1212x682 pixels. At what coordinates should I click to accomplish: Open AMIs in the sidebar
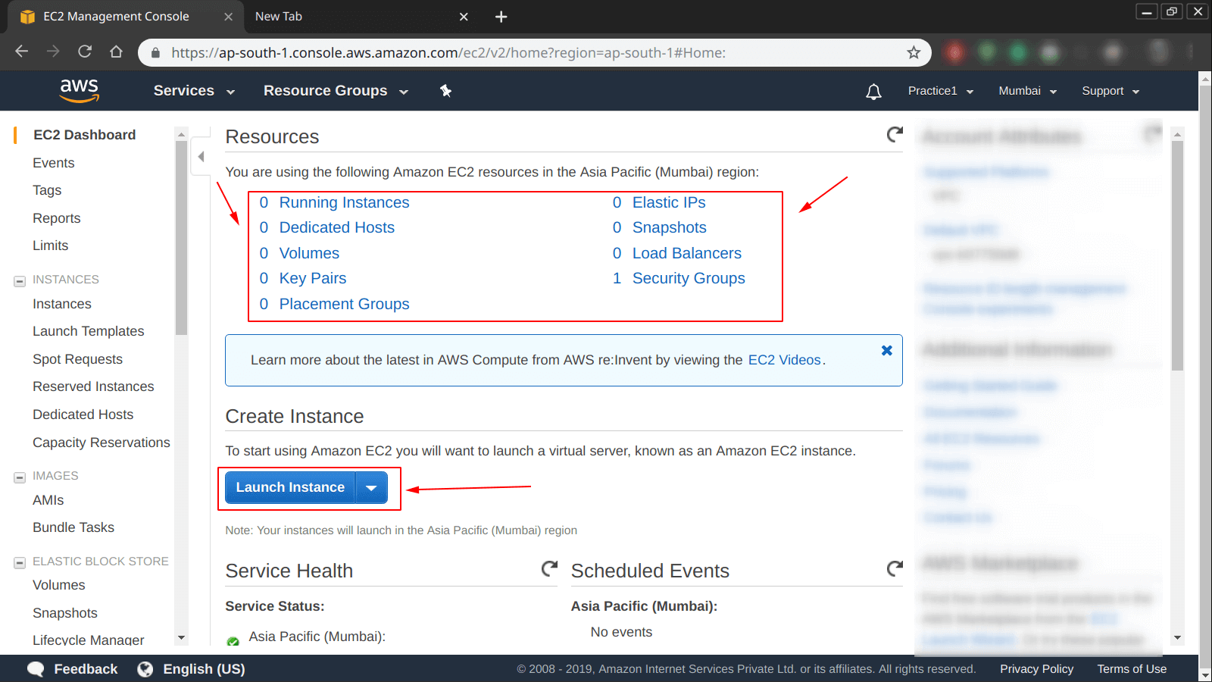pos(48,500)
